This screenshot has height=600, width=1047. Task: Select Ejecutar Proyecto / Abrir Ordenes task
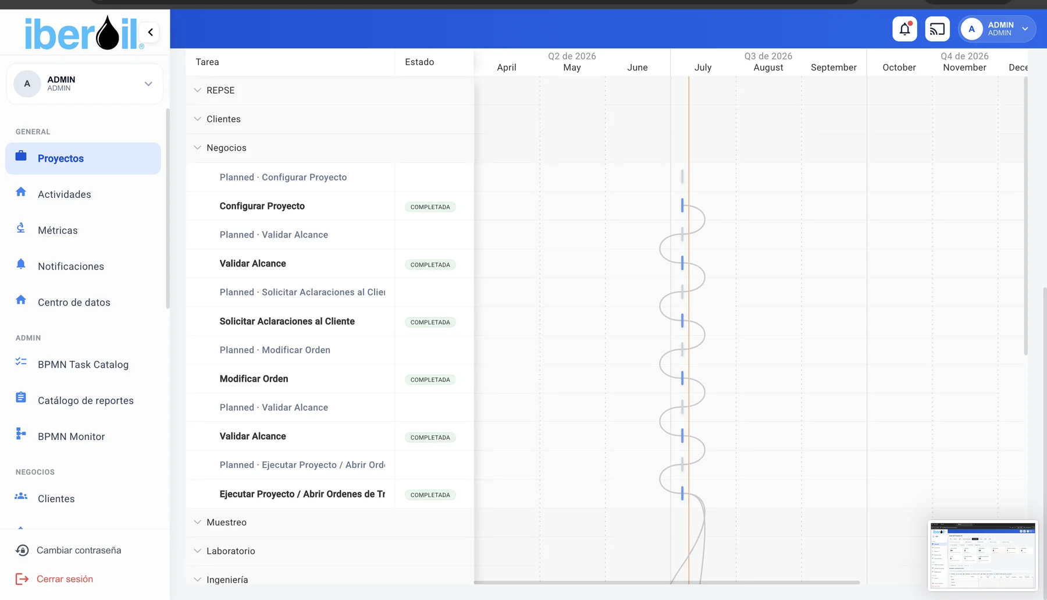tap(330, 494)
